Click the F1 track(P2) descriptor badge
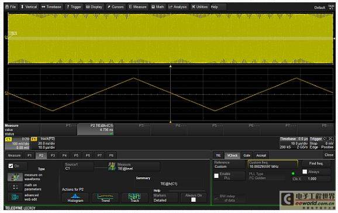The height and width of the screenshot is (213, 338). [x=43, y=143]
